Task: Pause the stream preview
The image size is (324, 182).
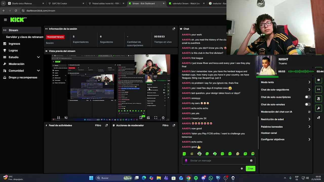Action: (58, 118)
